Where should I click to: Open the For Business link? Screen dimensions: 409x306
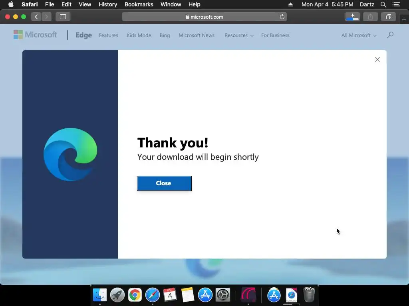coord(275,35)
